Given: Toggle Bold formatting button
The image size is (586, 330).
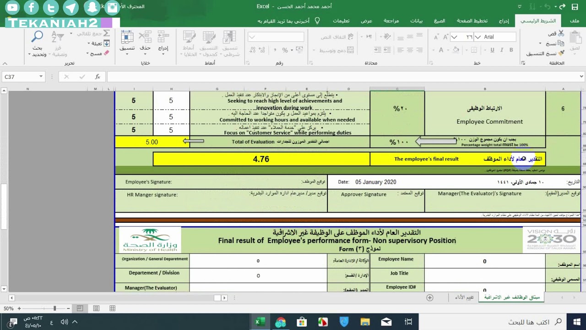Looking at the screenshot, I should click(511, 50).
